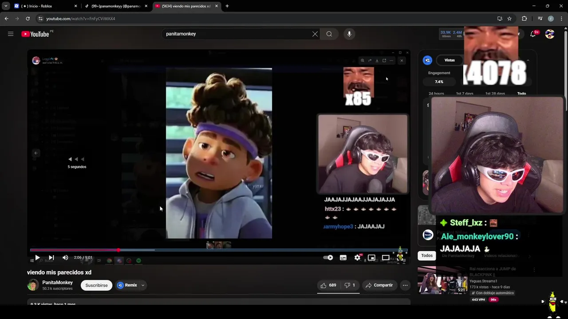The height and width of the screenshot is (319, 568).
Task: Select the Todos filter chip
Action: point(427,256)
